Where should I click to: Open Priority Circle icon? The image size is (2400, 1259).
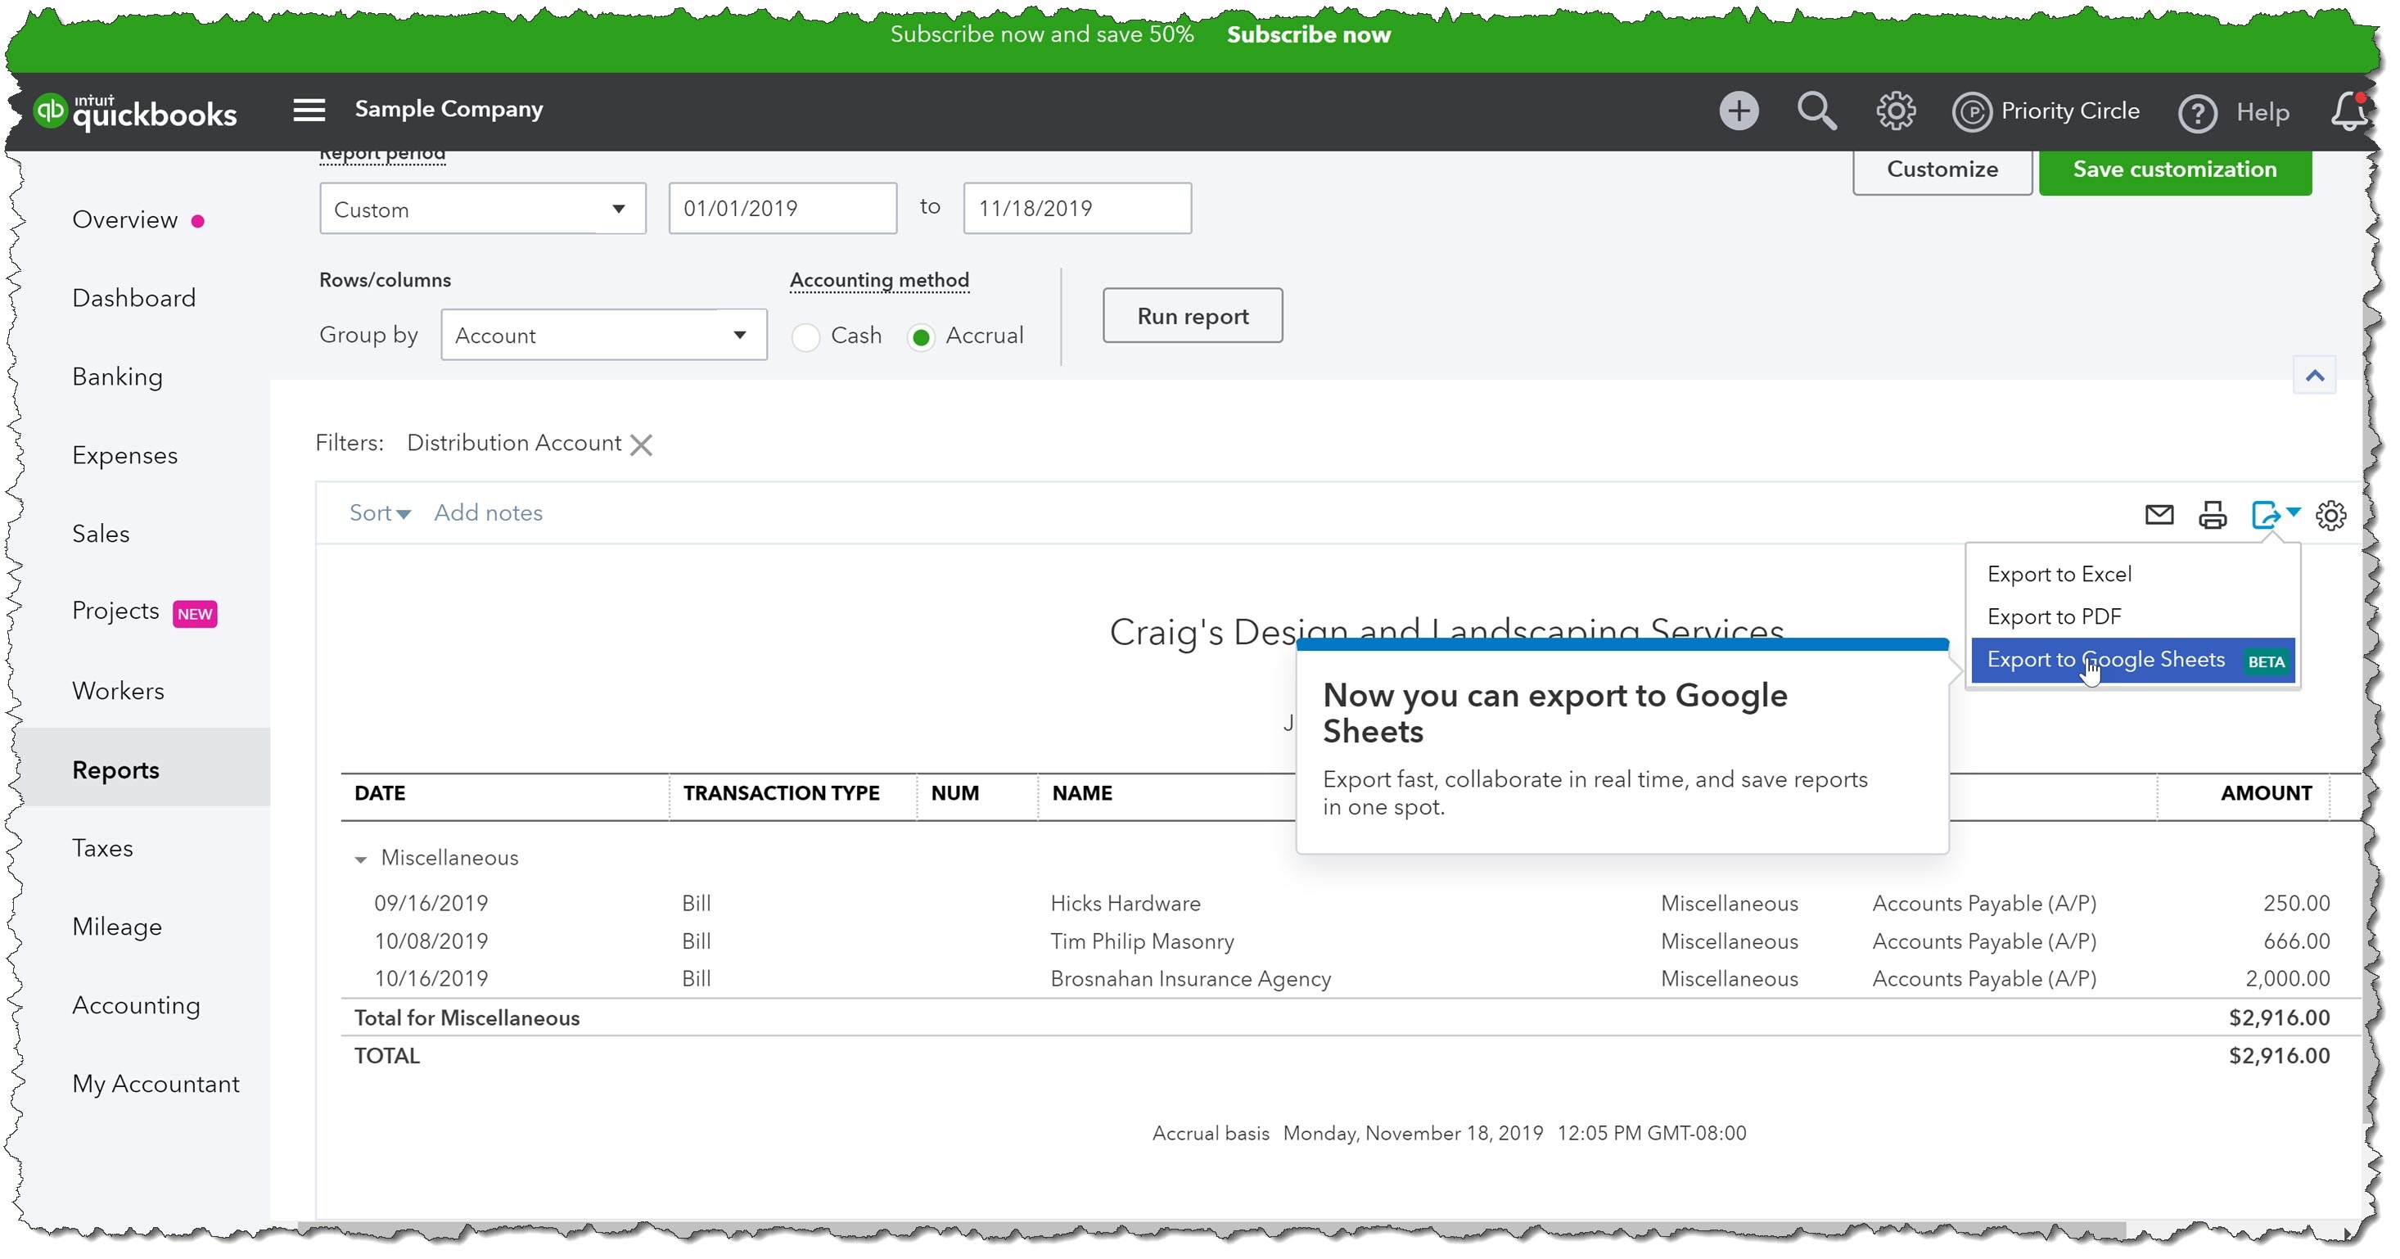tap(1971, 112)
